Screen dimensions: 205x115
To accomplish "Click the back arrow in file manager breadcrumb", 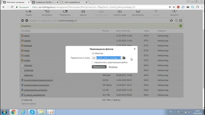I will [22, 20].
